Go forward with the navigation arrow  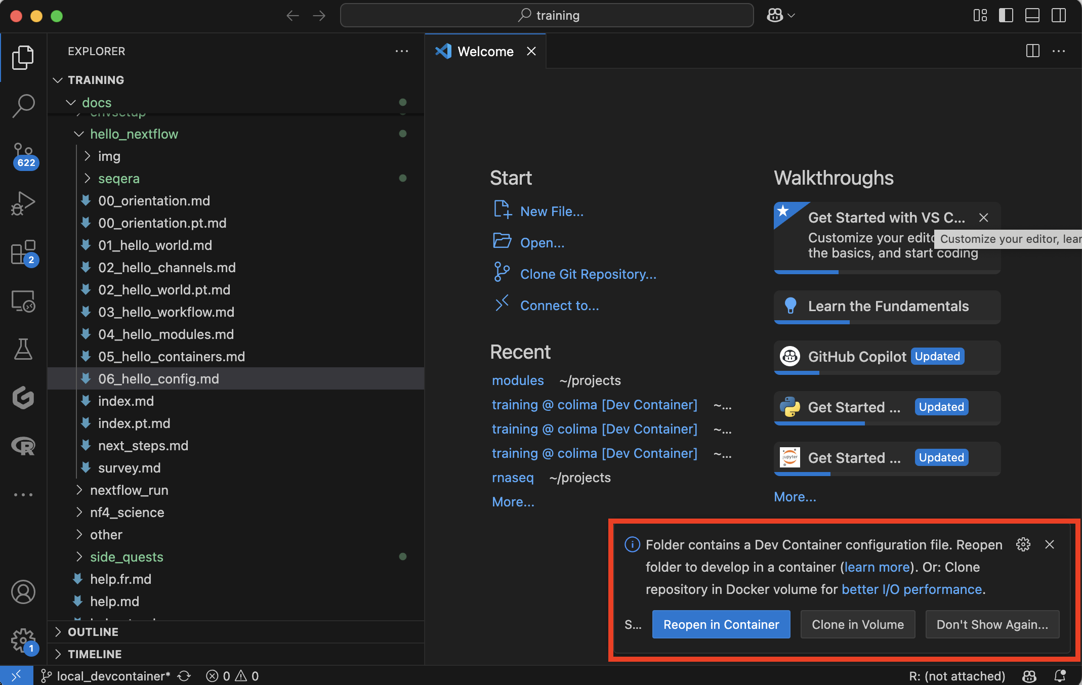click(319, 16)
